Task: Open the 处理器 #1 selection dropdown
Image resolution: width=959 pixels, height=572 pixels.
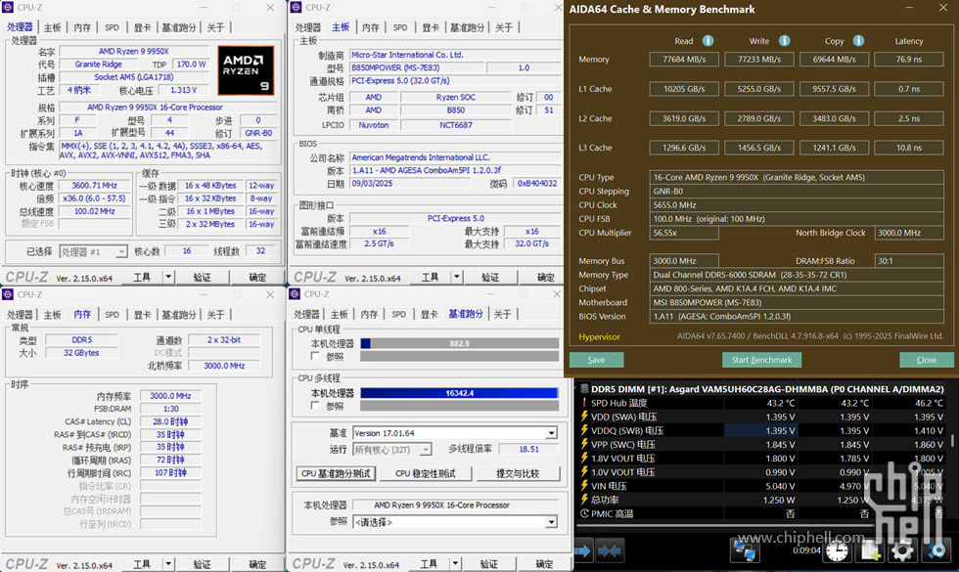Action: coord(121,251)
